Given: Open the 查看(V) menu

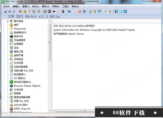Looking at the screenshot, I should [26, 7].
